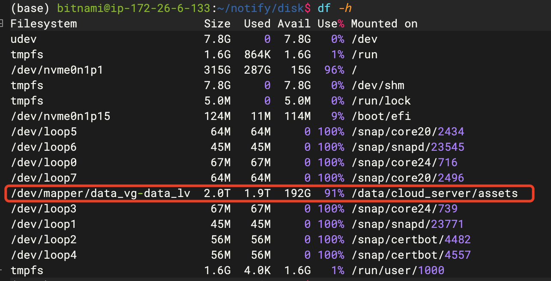Click the Filesystem column header
This screenshot has height=281, width=551.
43,24
